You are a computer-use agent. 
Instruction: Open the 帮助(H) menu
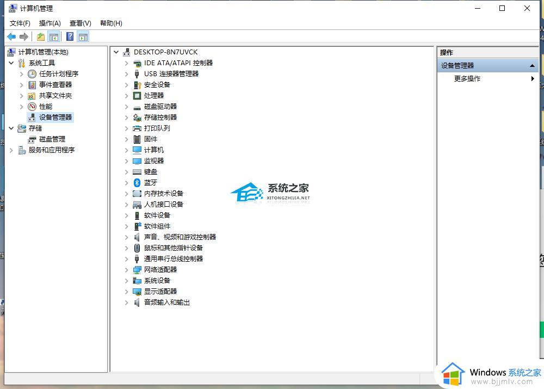point(111,23)
